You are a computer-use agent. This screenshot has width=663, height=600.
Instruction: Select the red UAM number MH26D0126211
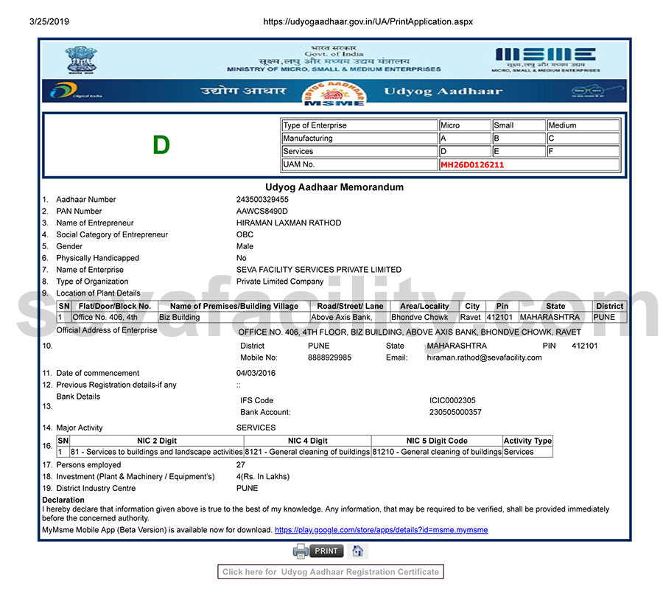(472, 164)
